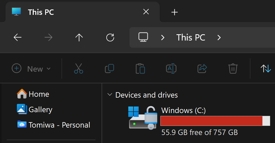The image size is (275, 143).
Task: Click the Paste clipboard icon
Action: [x=140, y=69]
